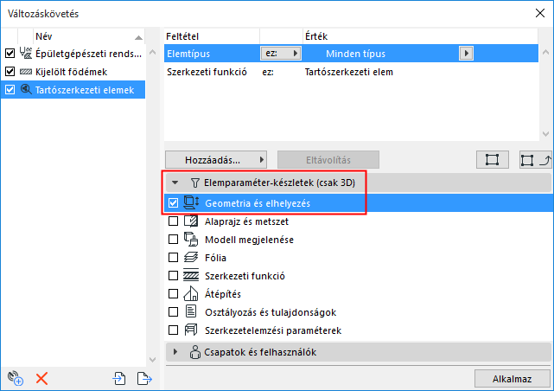Image resolution: width=554 pixels, height=391 pixels.
Task: Click the Alkalmaz button
Action: click(511, 378)
